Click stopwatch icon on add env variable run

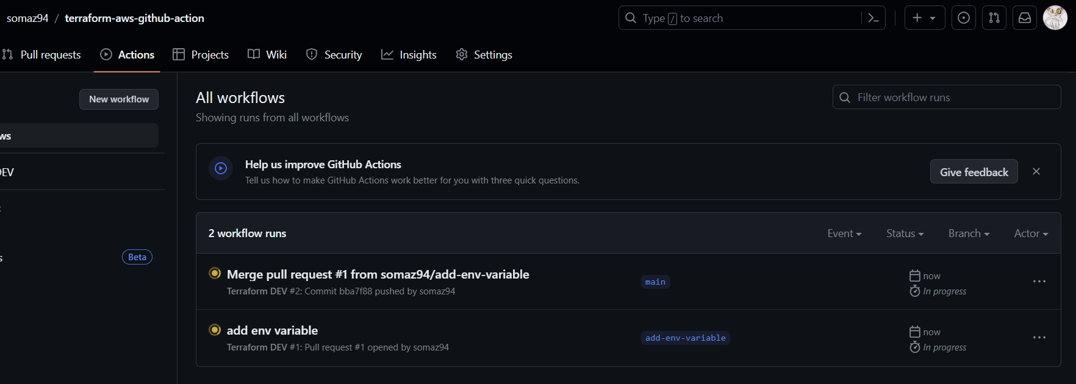pyautogui.click(x=915, y=347)
